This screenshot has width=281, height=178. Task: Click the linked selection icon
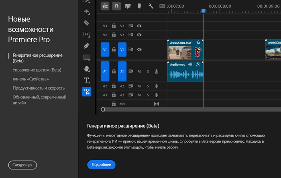coord(128,6)
